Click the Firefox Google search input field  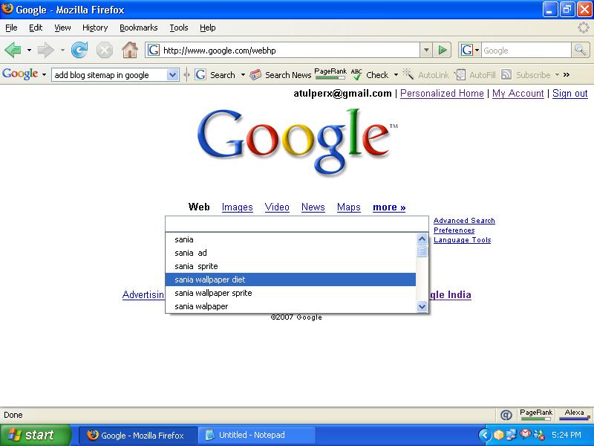526,50
